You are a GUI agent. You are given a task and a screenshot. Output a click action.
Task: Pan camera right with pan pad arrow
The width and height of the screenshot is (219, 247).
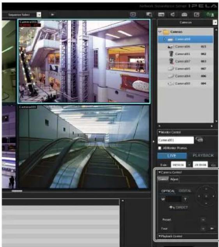click(213, 196)
